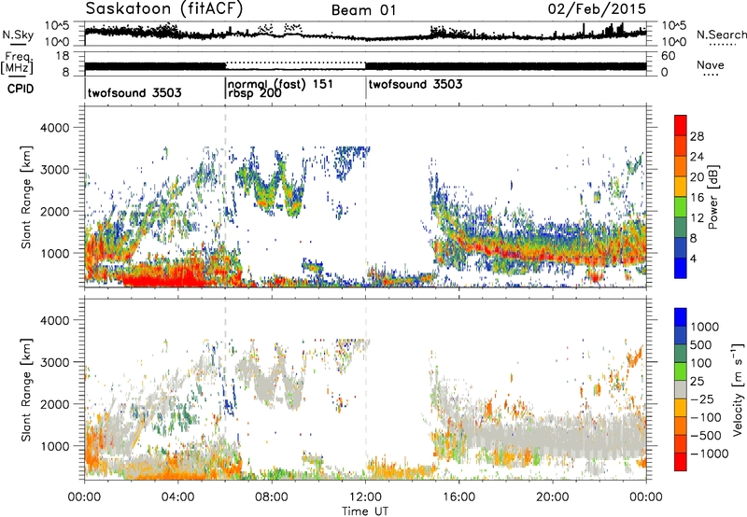Click the gray segment of the velocity colorbar
747x517 pixels.
[x=681, y=389]
